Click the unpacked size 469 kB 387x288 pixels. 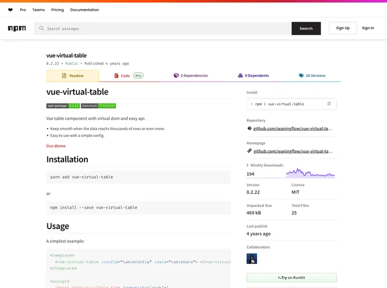254,213
